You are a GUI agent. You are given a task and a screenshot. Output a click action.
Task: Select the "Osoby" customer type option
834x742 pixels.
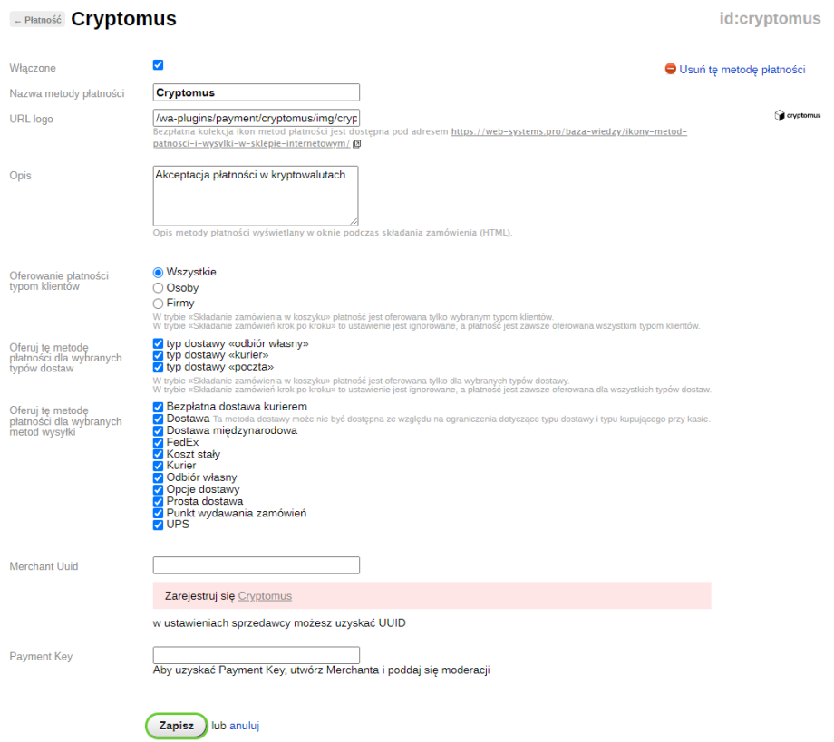[158, 287]
